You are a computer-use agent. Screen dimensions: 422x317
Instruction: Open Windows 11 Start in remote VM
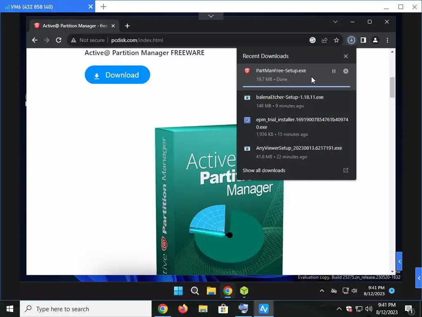click(x=178, y=291)
